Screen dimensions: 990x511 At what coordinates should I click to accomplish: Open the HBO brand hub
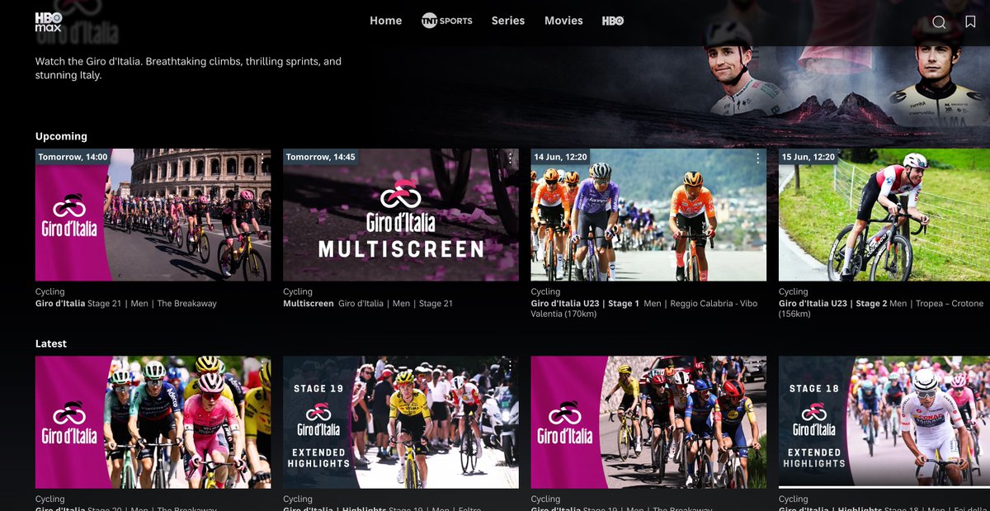[613, 21]
